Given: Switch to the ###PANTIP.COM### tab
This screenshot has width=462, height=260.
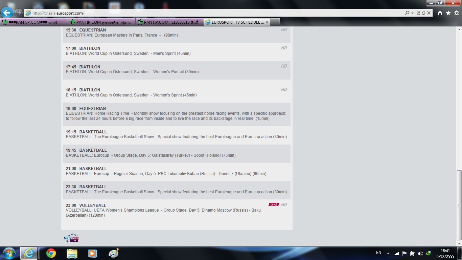Looking at the screenshot, I should (x=34, y=22).
